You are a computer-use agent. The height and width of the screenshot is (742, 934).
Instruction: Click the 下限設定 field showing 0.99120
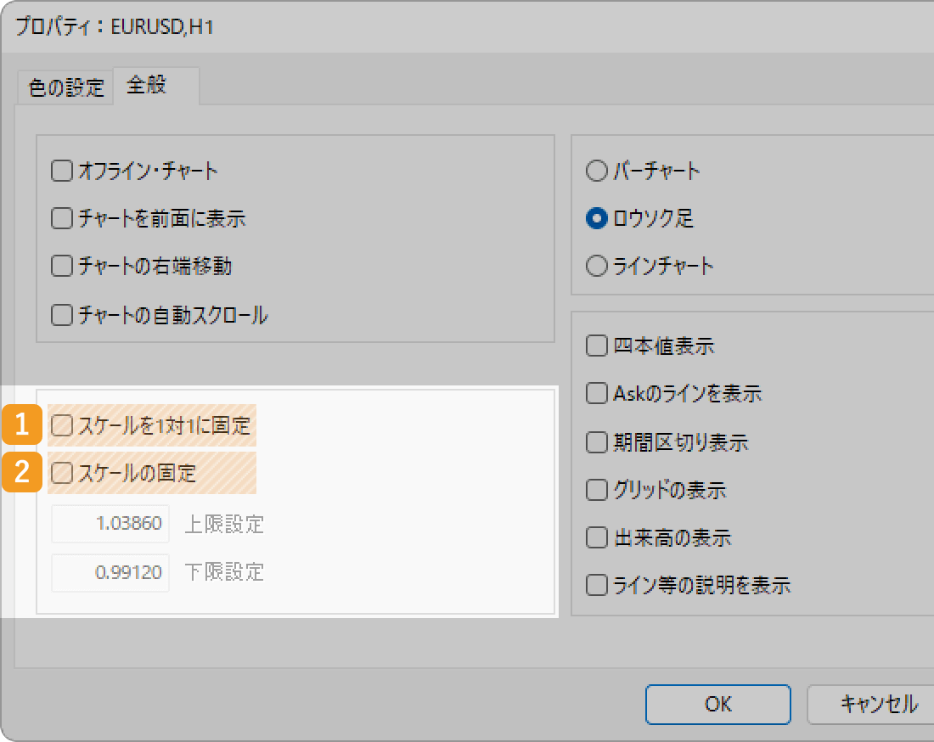pos(110,572)
